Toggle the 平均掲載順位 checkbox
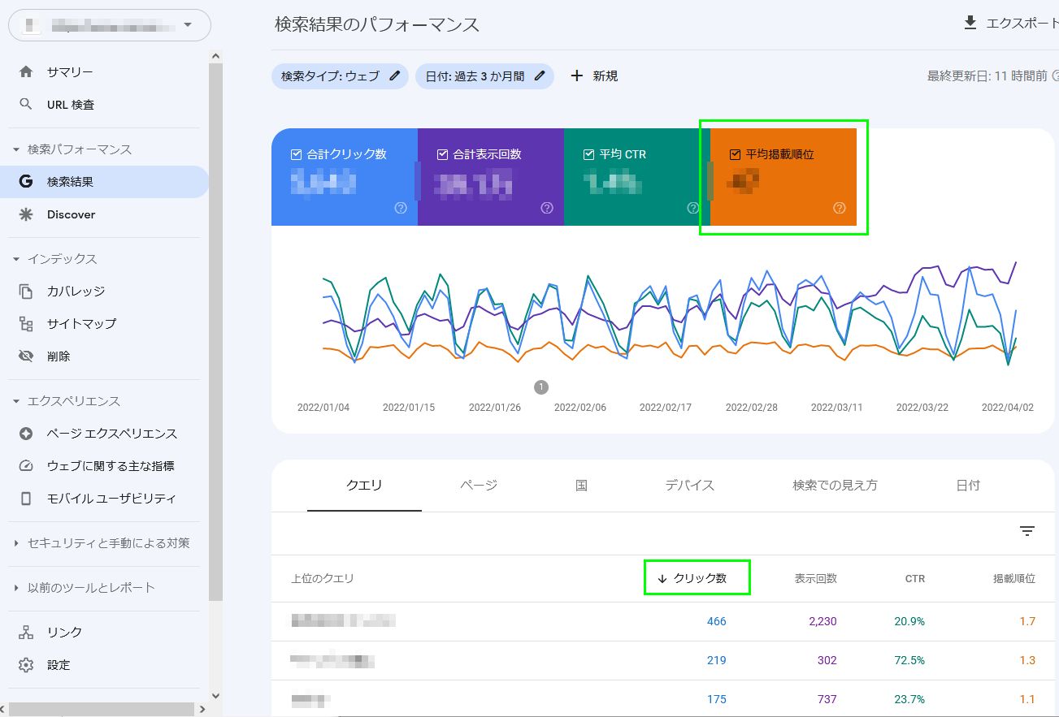 [736, 154]
